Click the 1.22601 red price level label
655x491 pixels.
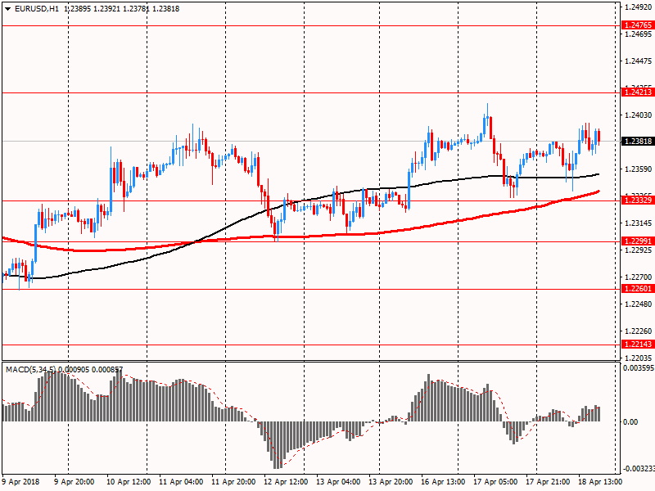pyautogui.click(x=638, y=289)
